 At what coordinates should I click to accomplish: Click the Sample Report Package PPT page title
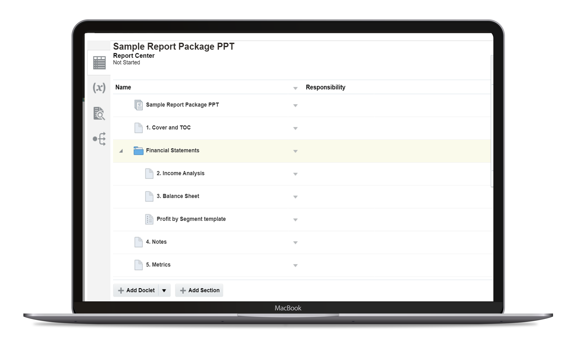click(174, 46)
